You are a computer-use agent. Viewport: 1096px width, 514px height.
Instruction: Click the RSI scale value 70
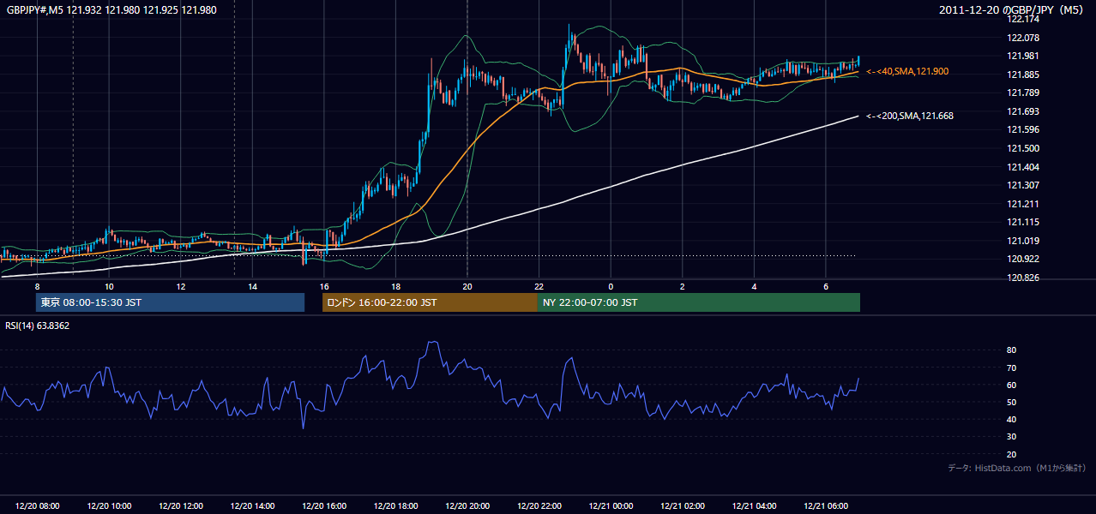pos(1011,368)
